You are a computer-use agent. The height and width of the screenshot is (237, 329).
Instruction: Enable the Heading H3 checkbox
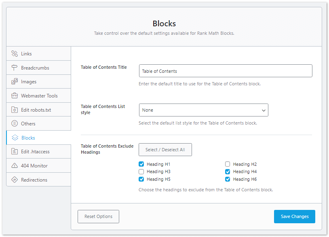(141, 171)
